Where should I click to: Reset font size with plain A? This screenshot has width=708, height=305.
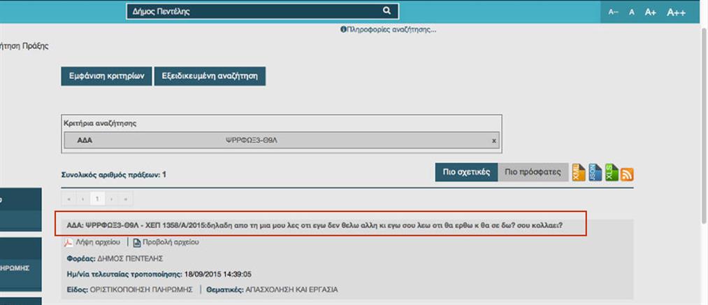[631, 12]
